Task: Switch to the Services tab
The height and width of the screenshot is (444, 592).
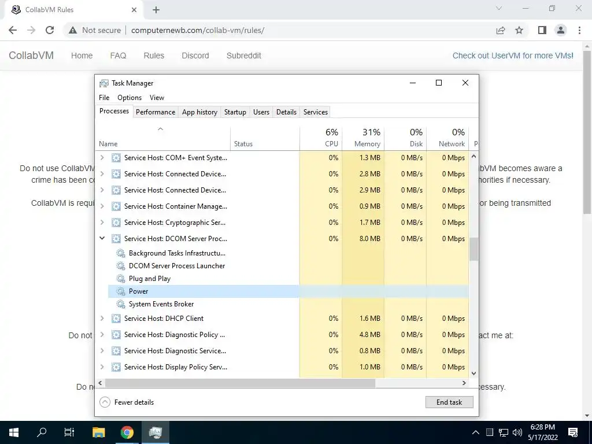Action: pyautogui.click(x=316, y=112)
